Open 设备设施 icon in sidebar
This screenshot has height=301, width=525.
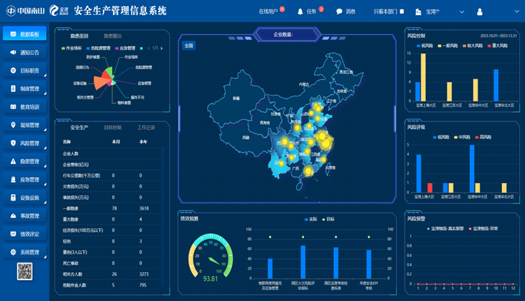pos(13,197)
